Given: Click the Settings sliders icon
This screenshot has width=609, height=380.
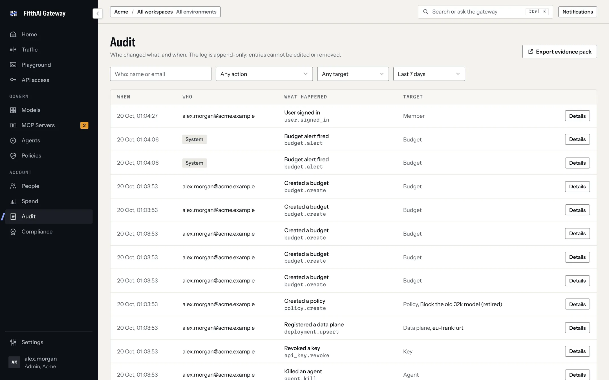Looking at the screenshot, I should [13, 342].
